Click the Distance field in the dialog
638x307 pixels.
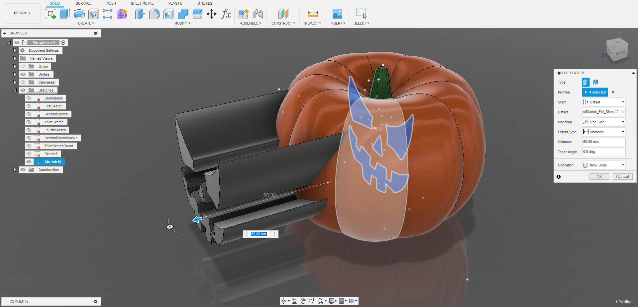tap(604, 142)
